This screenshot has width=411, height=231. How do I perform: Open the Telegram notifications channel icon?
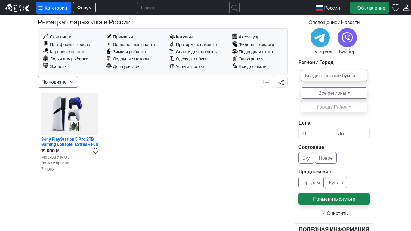pos(320,38)
